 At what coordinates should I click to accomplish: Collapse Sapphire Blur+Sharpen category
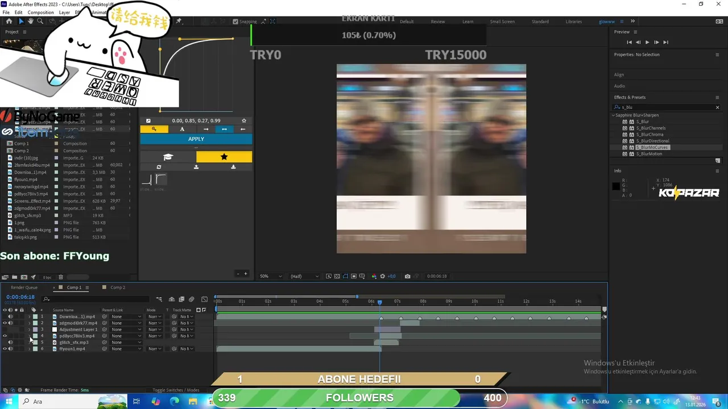614,115
